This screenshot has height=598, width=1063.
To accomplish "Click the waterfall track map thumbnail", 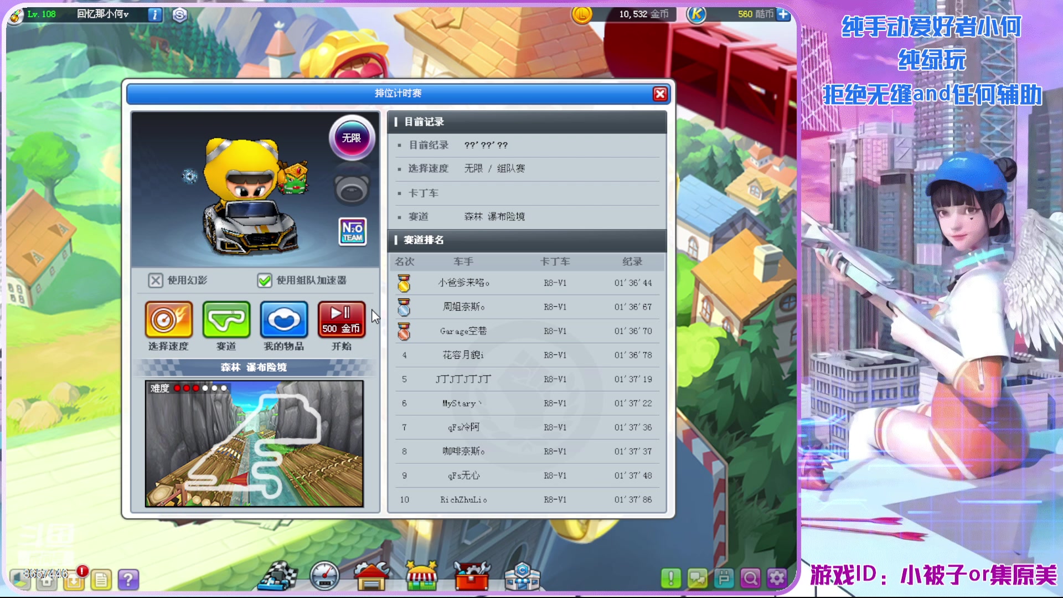I will point(254,443).
